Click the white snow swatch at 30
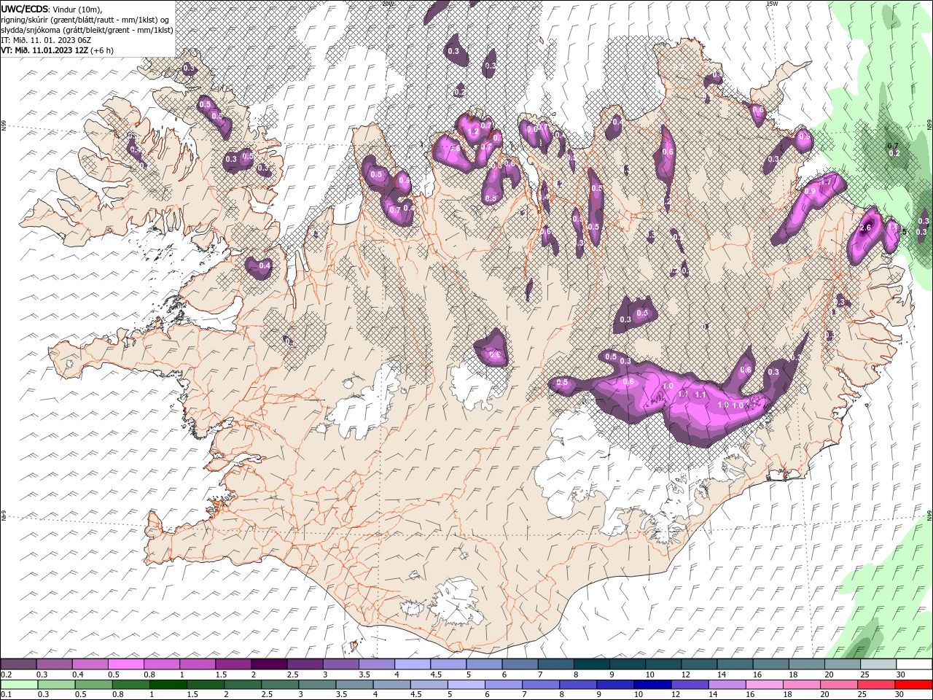 (914, 664)
